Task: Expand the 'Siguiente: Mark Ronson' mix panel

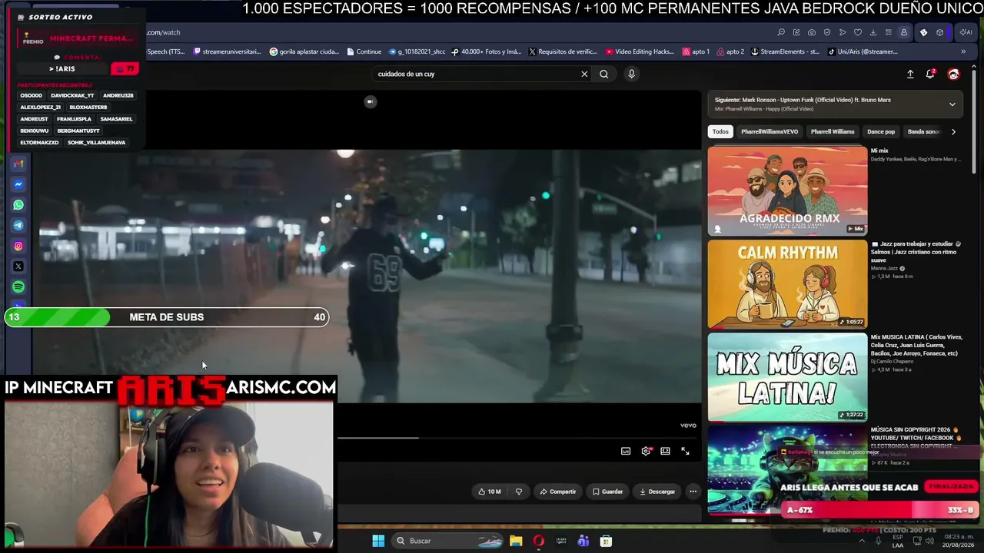Action: tap(952, 104)
